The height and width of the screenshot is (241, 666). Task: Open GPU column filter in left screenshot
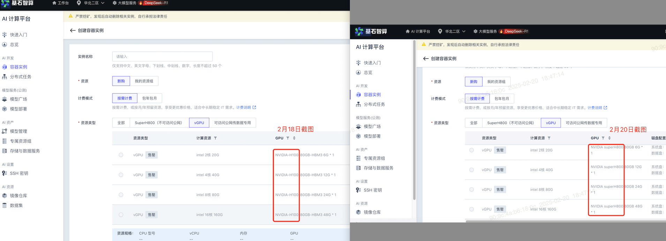click(288, 138)
